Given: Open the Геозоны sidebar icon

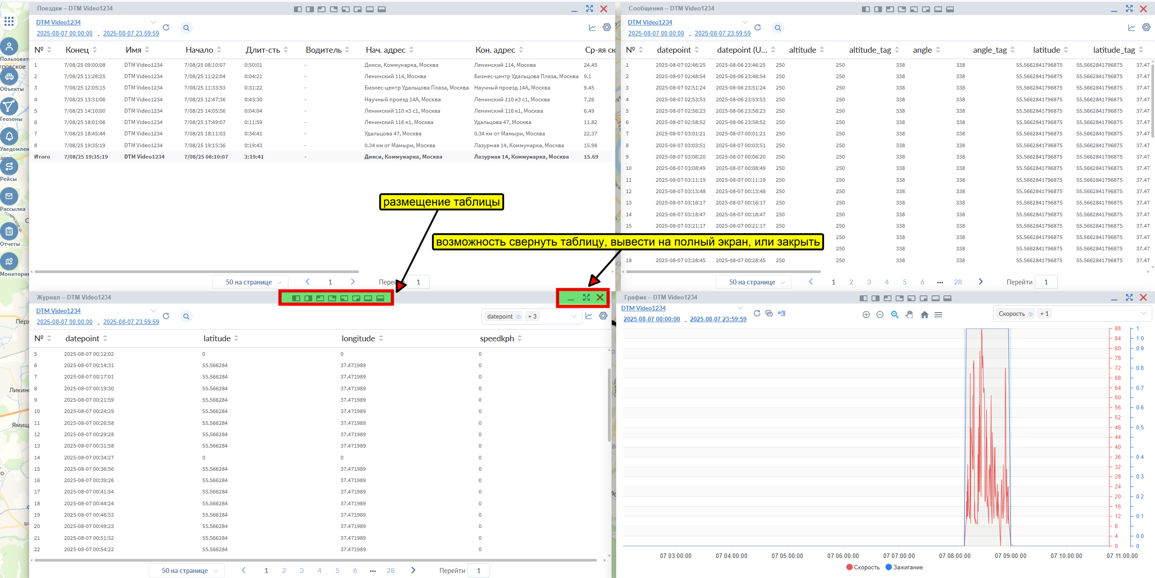Looking at the screenshot, I should tap(9, 107).
